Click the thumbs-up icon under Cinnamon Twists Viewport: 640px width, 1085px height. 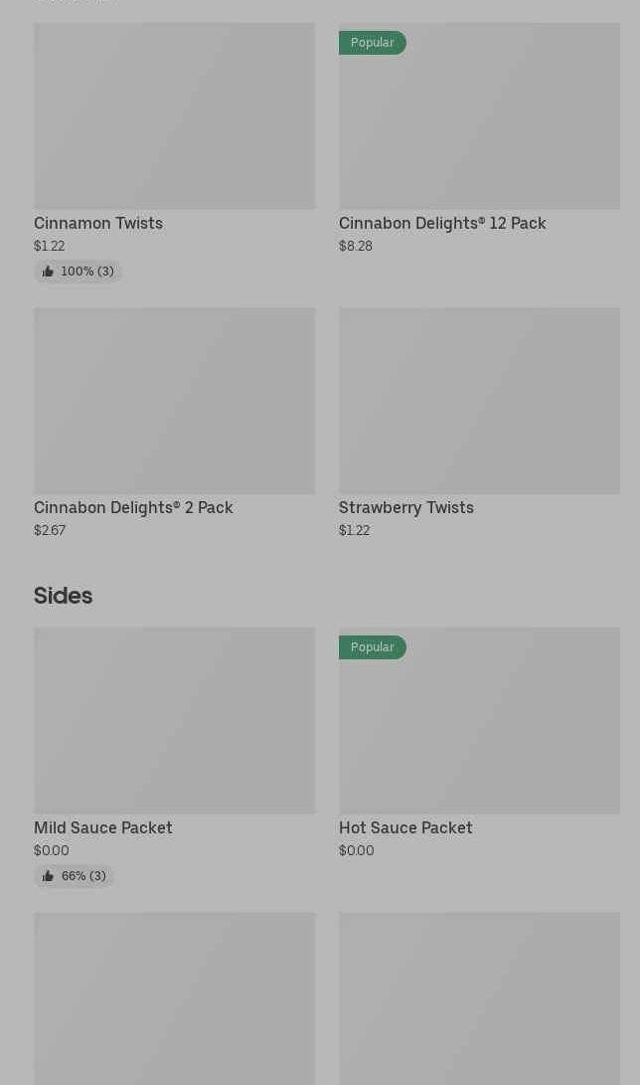click(48, 271)
